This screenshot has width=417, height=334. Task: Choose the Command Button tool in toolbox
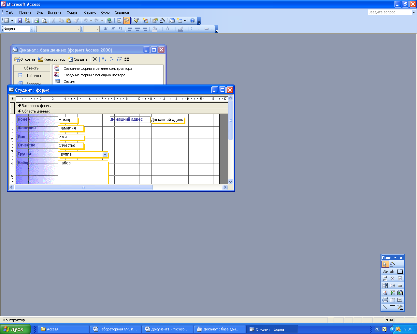400,286
